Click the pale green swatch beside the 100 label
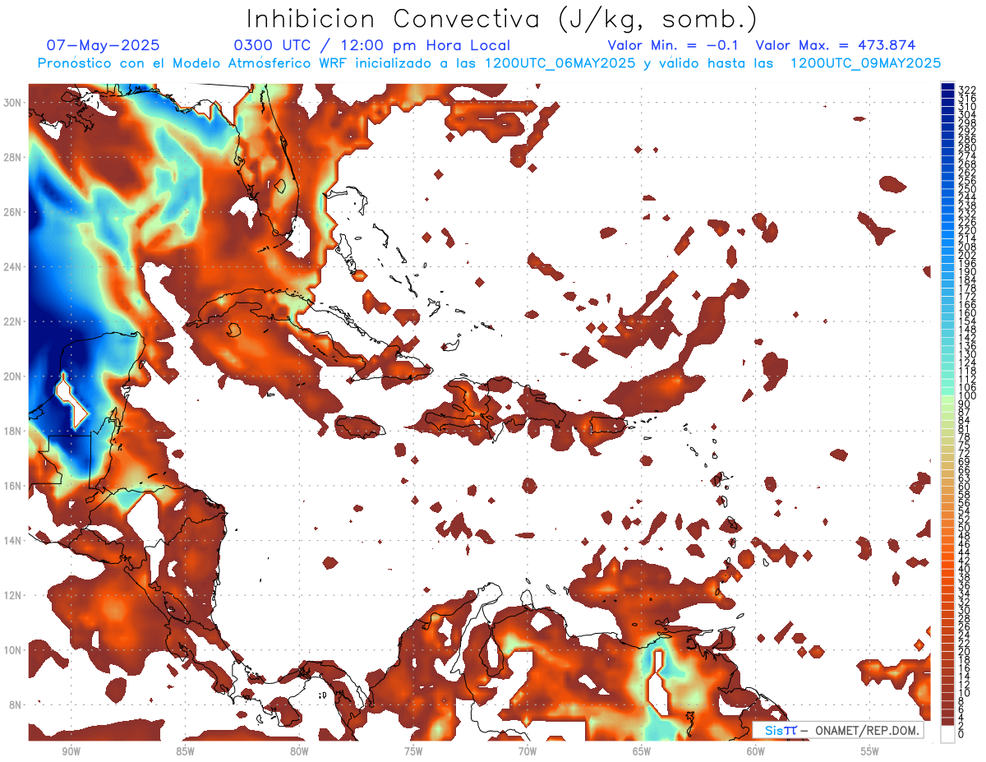This screenshot has width=986, height=762. [x=947, y=399]
